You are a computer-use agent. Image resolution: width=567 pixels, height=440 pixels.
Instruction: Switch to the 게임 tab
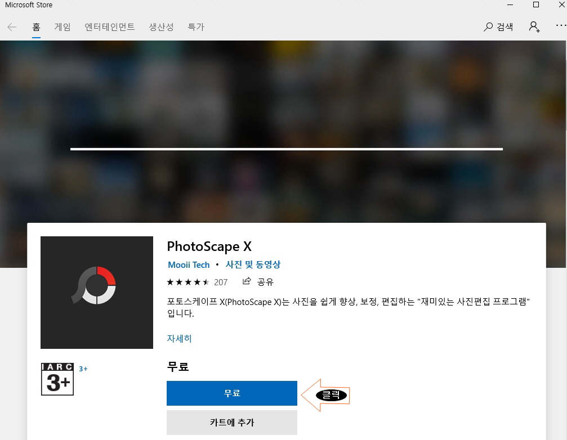point(62,27)
